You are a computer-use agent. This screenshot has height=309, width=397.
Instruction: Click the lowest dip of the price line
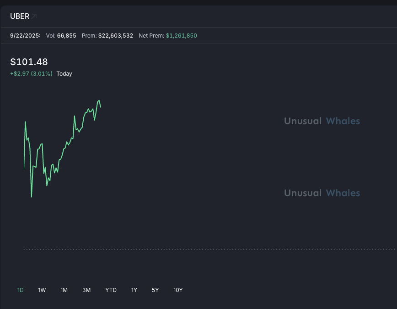[32, 197]
